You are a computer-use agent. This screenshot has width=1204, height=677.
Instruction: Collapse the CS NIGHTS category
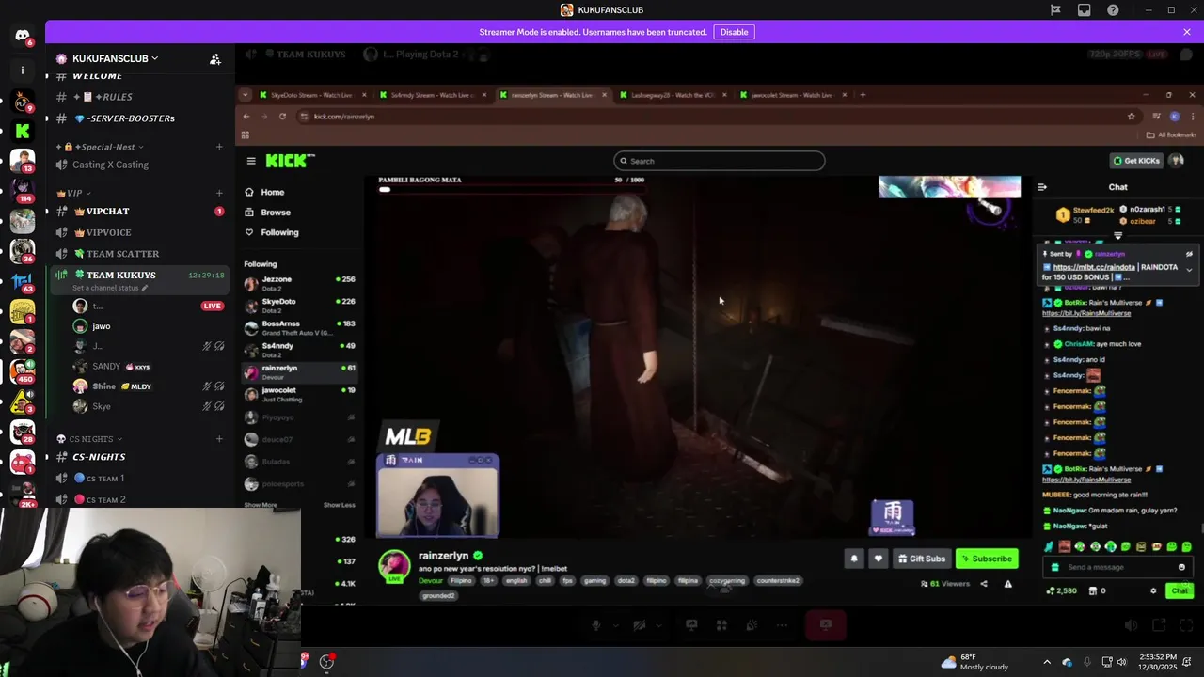pos(90,439)
